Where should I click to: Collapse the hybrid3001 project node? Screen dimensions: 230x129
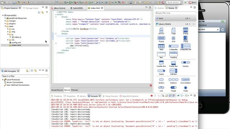3,15
